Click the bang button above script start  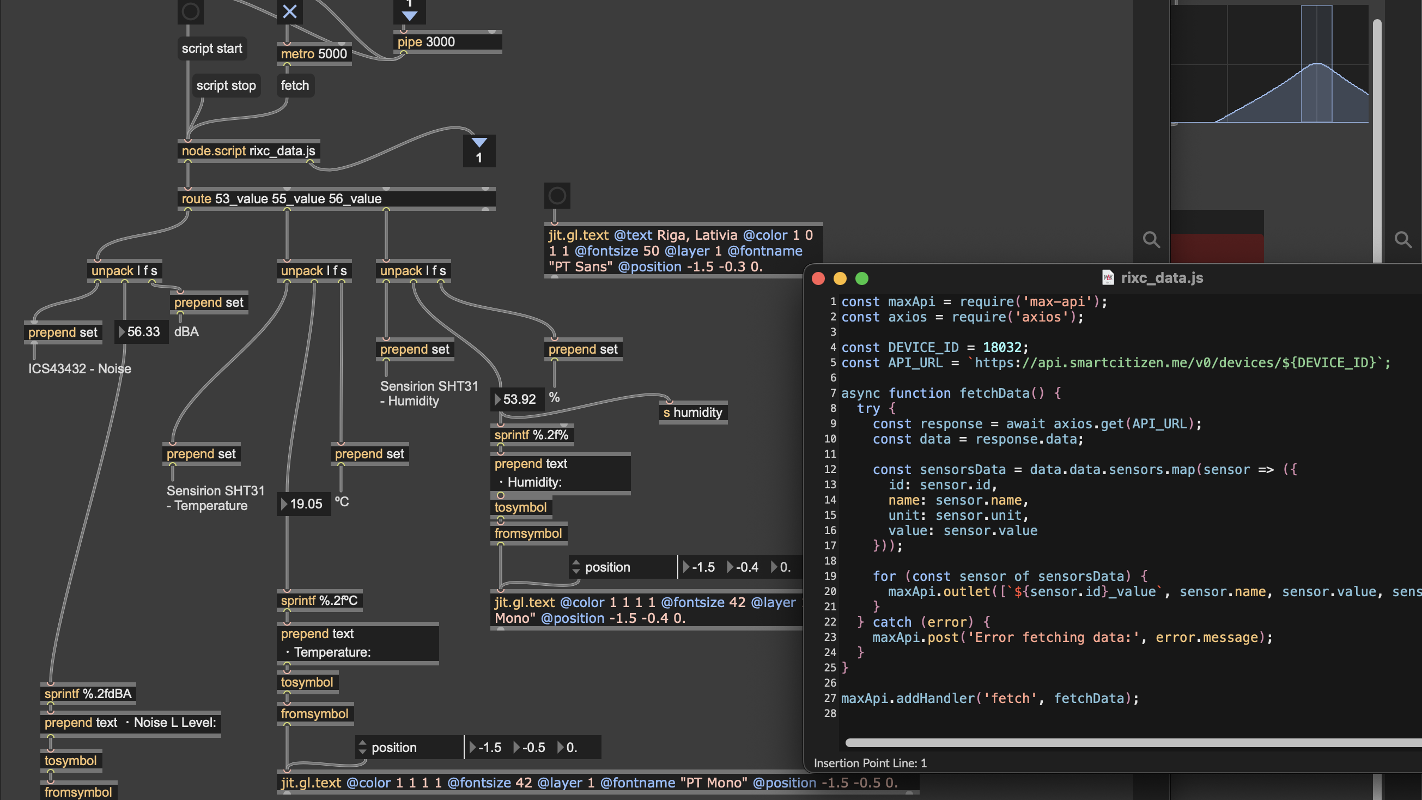point(191,11)
